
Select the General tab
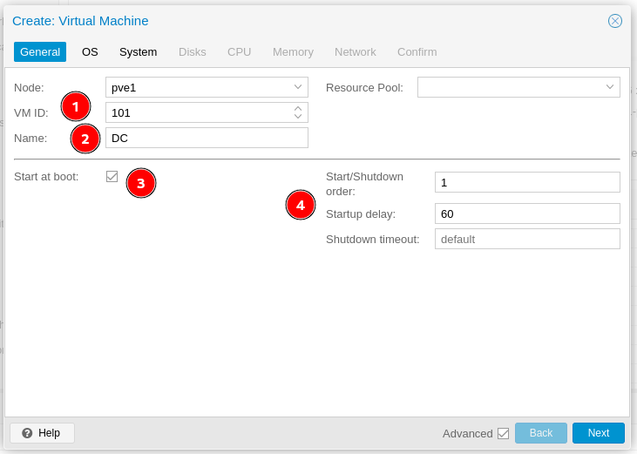point(40,52)
